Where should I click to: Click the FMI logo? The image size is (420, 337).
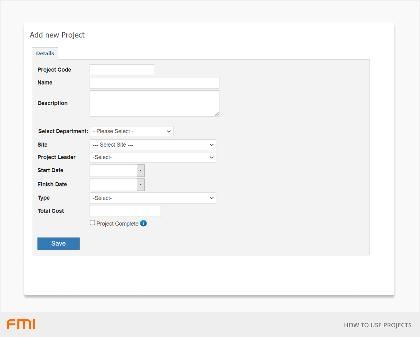coord(21,324)
